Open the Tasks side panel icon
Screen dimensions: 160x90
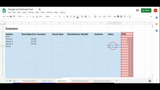pyautogui.click(x=156, y=30)
